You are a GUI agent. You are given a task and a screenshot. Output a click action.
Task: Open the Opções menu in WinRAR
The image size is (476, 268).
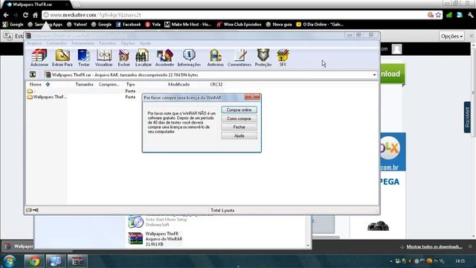click(128, 43)
